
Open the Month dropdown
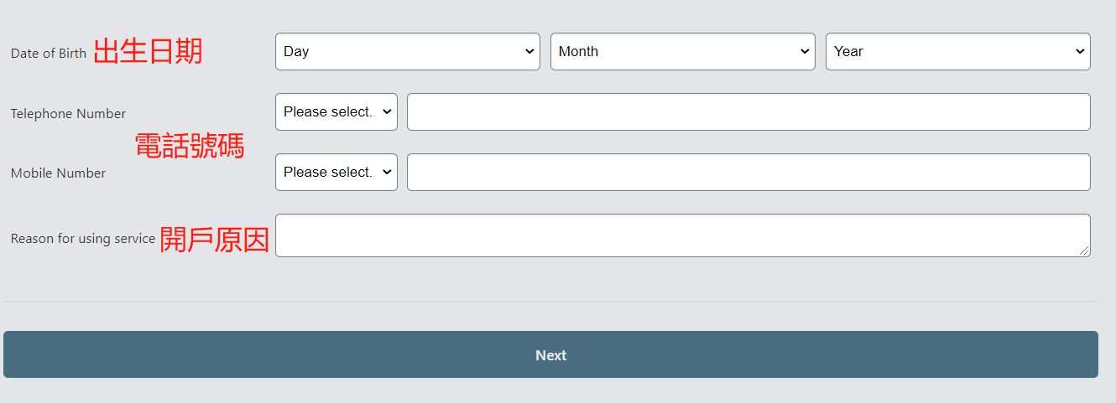(683, 52)
